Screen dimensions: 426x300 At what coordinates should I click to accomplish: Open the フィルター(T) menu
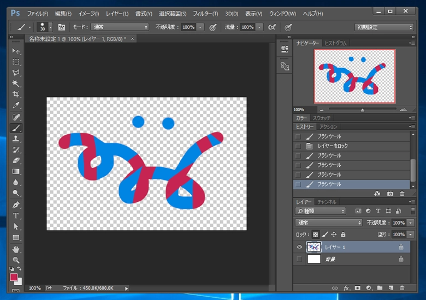[205, 14]
